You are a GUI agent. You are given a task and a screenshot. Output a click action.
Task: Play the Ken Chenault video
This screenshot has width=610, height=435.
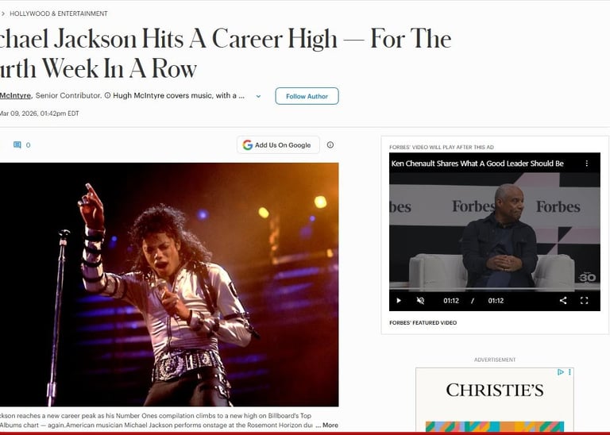coord(399,301)
